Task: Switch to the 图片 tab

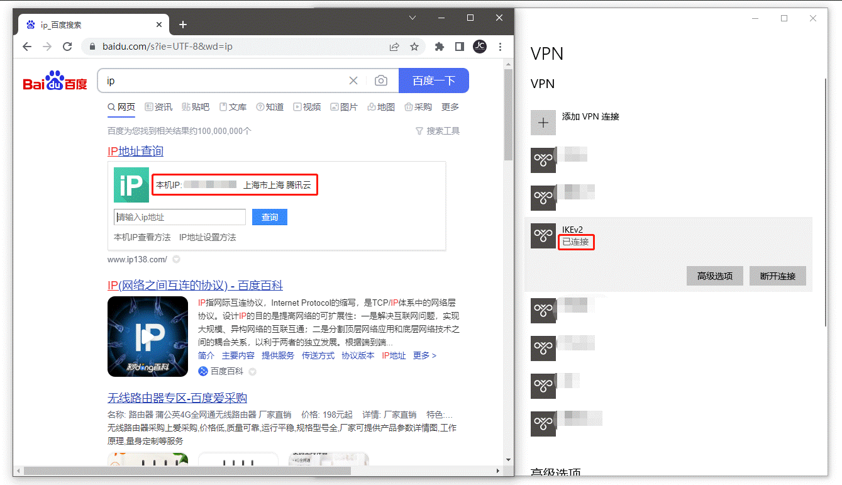Action: (x=344, y=107)
